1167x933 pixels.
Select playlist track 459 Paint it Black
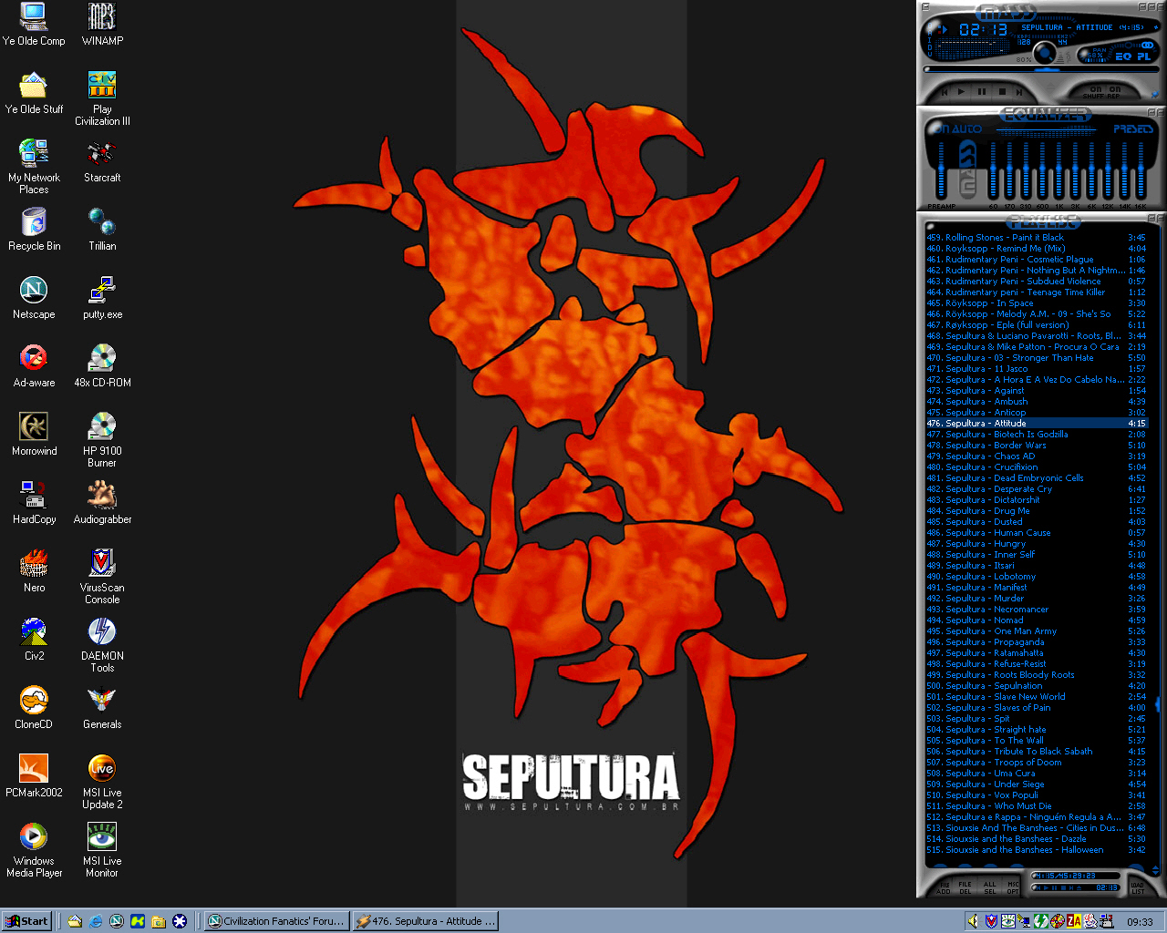[1036, 238]
